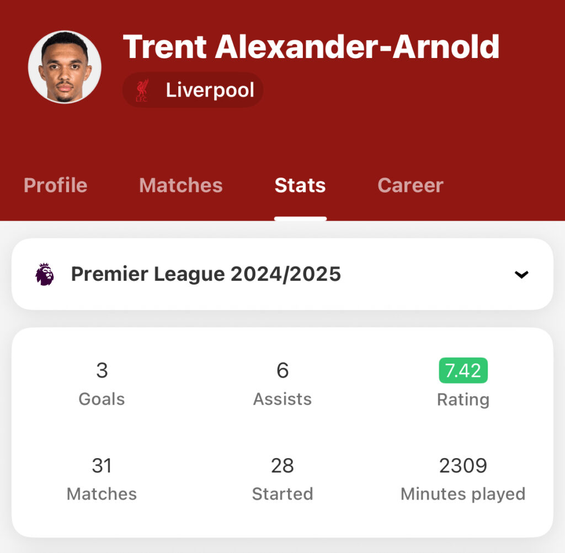
Task: Switch to the Profile tab
Action: (56, 185)
